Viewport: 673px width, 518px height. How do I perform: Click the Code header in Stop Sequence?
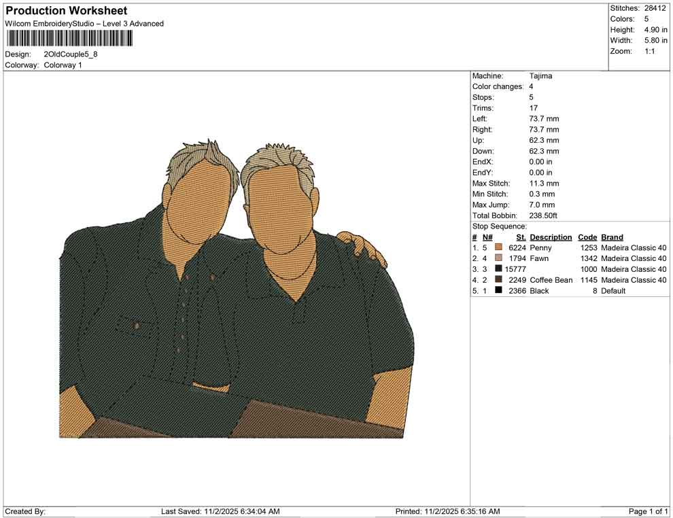pyautogui.click(x=587, y=237)
